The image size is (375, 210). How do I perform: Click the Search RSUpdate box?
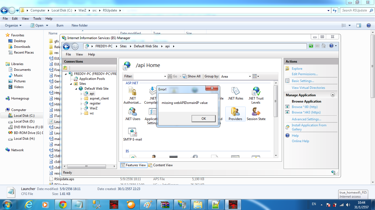click(357, 10)
